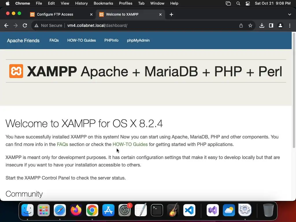The width and height of the screenshot is (296, 222).
Task: Open the Chrome application menu
Action: point(23,3)
